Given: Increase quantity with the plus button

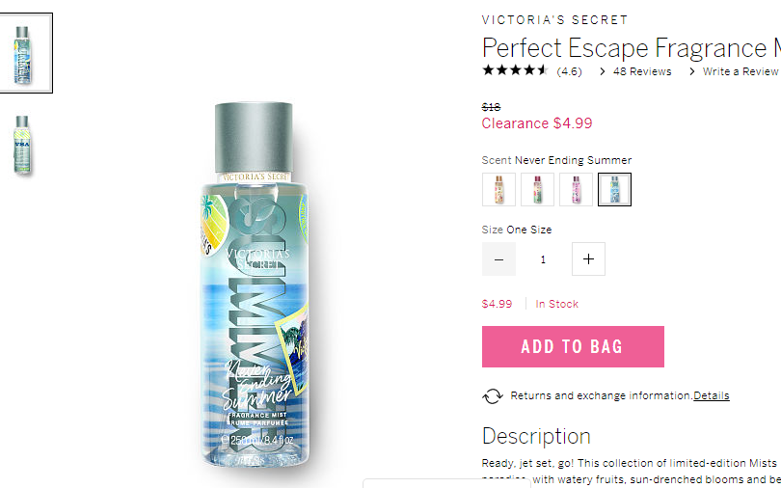Looking at the screenshot, I should [588, 258].
